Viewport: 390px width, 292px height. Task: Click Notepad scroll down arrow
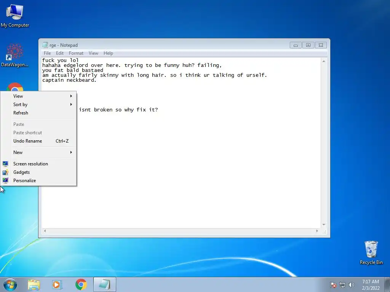324,224
